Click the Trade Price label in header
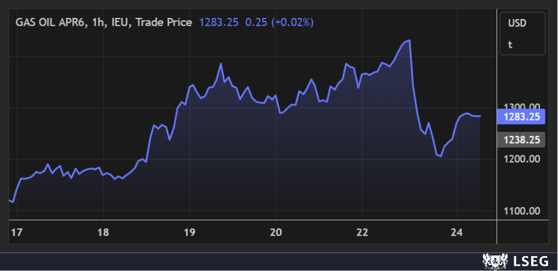The image size is (558, 271). pyautogui.click(x=164, y=22)
